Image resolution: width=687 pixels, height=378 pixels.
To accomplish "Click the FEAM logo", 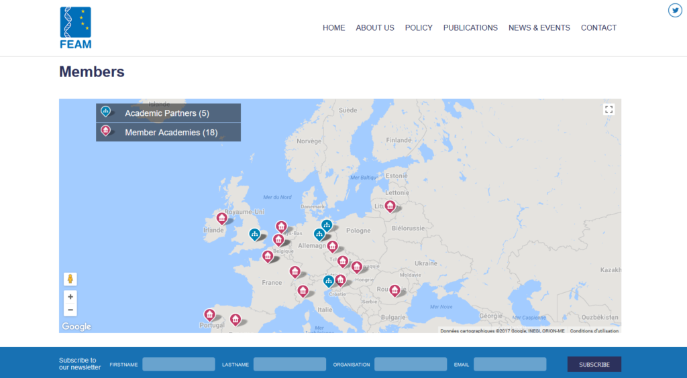I will [x=75, y=27].
